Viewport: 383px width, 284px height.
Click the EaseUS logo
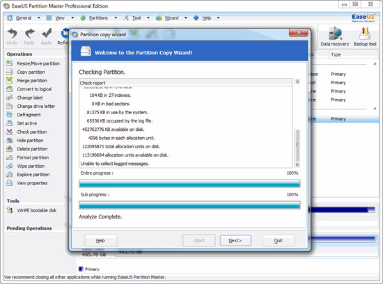pyautogui.click(x=364, y=17)
